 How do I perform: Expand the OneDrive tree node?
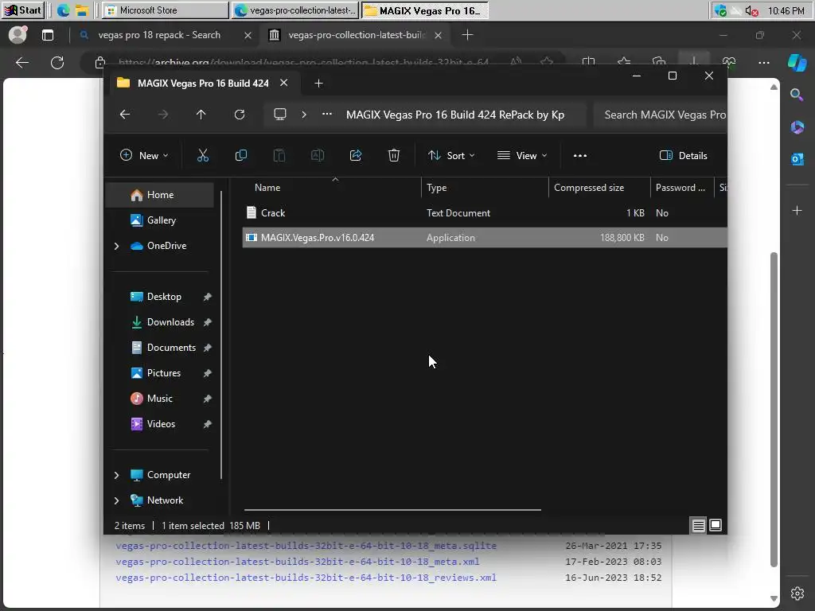point(116,246)
